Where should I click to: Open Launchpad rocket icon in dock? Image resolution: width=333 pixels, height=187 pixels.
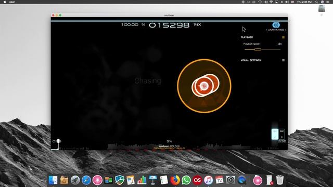tap(75, 180)
